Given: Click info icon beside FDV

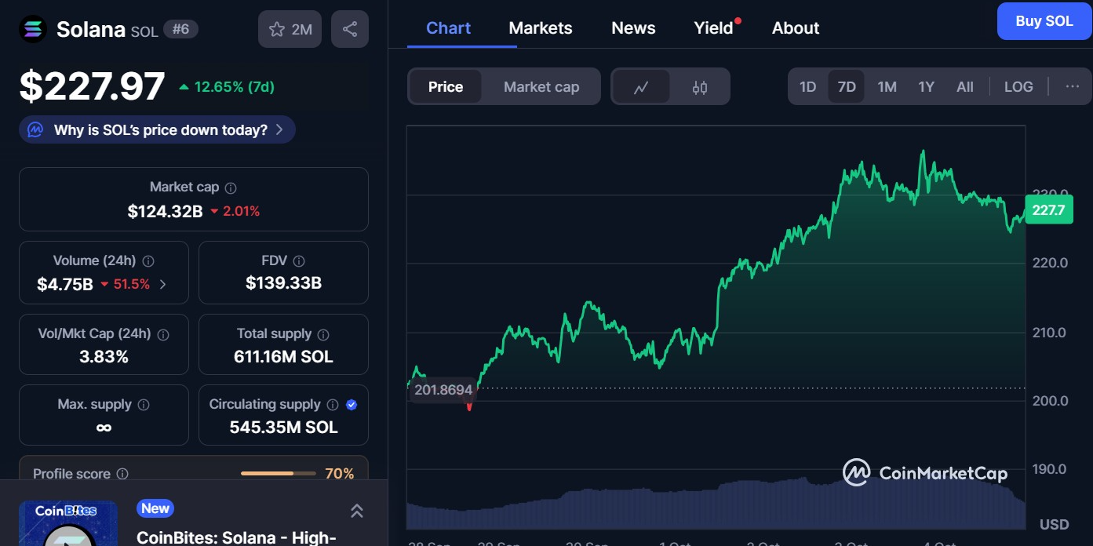Looking at the screenshot, I should [299, 261].
